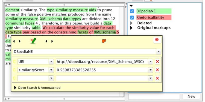The height and width of the screenshot is (102, 205).
Task: Expand Open Search & Annotate tool
Action: pyautogui.click(x=38, y=88)
